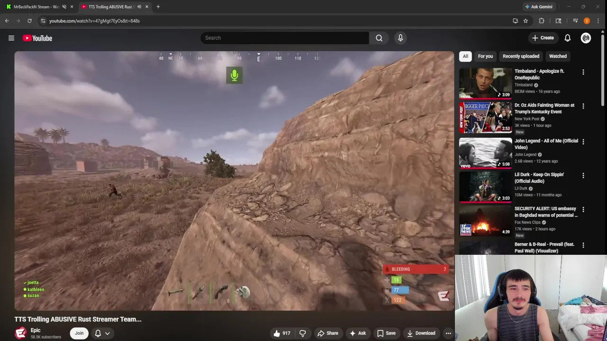The height and width of the screenshot is (341, 607).
Task: Open the Epic channel avatar
Action: (20, 333)
